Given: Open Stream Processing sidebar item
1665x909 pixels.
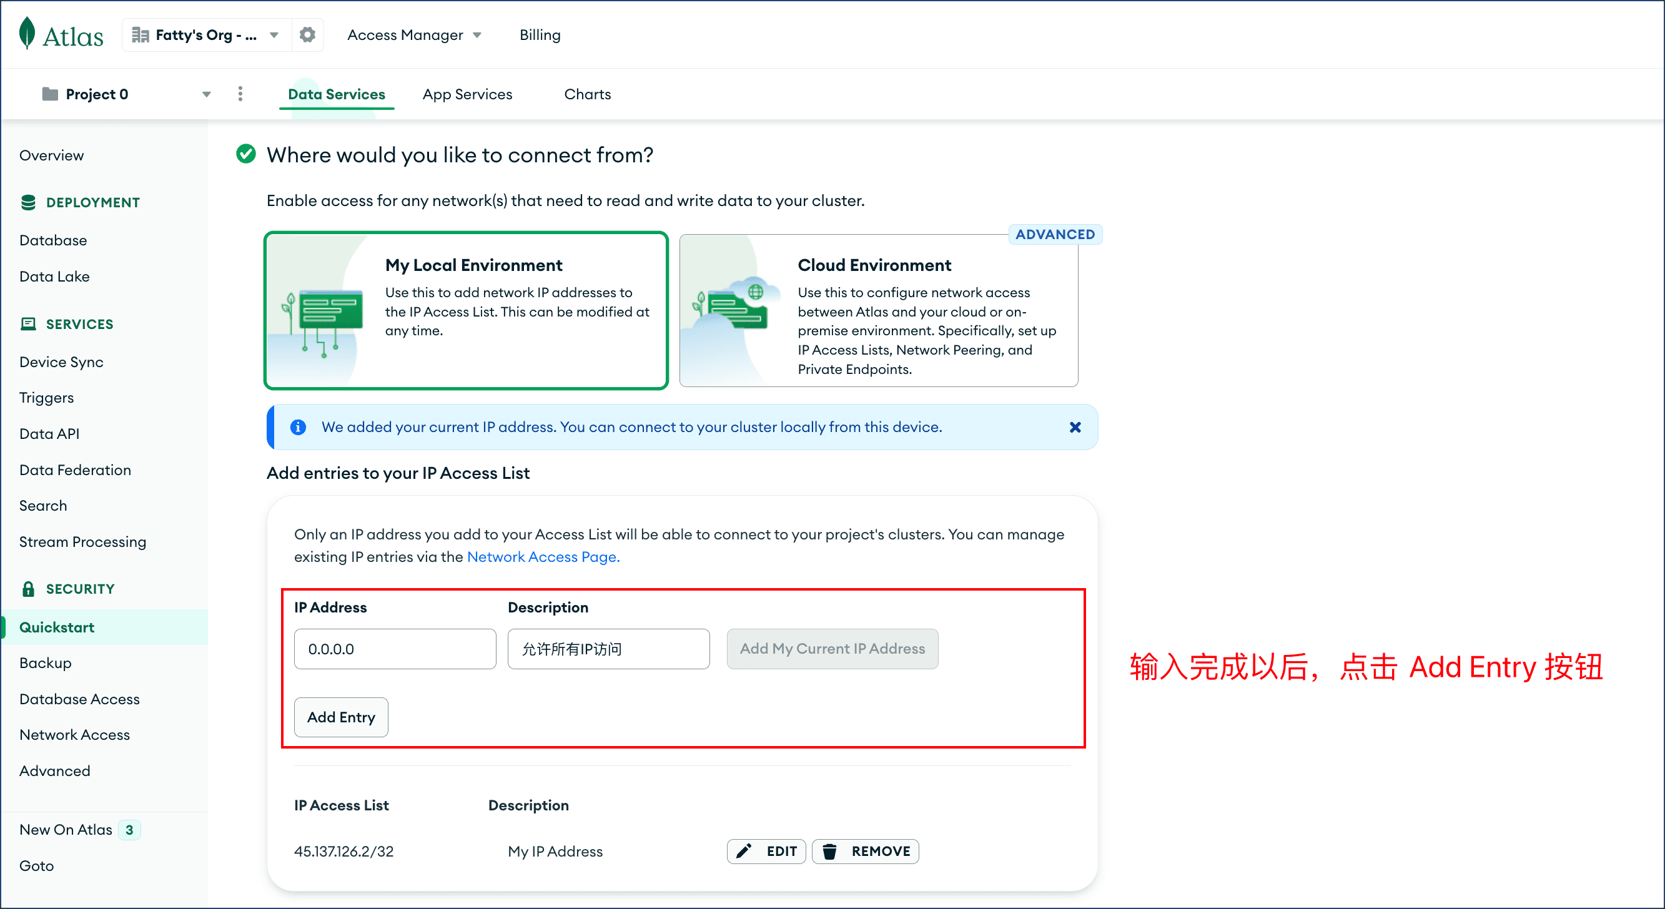Looking at the screenshot, I should click(x=82, y=542).
